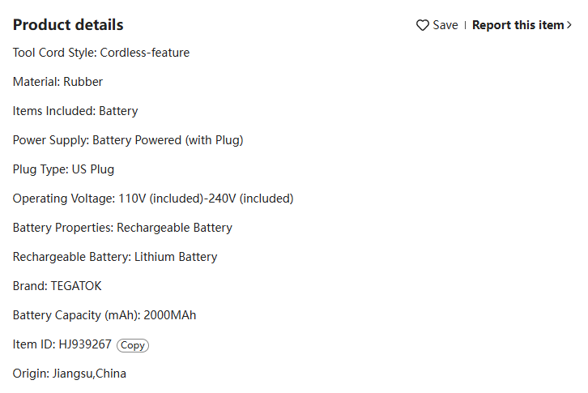Click the Origin: Jiangsu,China line
The height and width of the screenshot is (393, 588).
point(70,374)
